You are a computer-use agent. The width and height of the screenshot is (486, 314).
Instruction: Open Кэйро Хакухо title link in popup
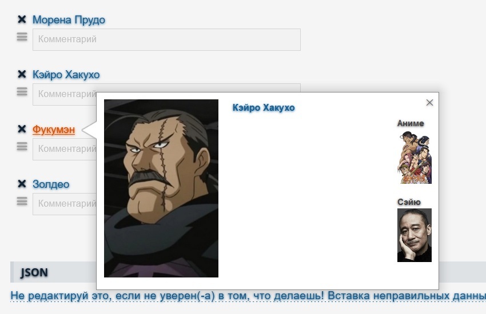pos(264,108)
